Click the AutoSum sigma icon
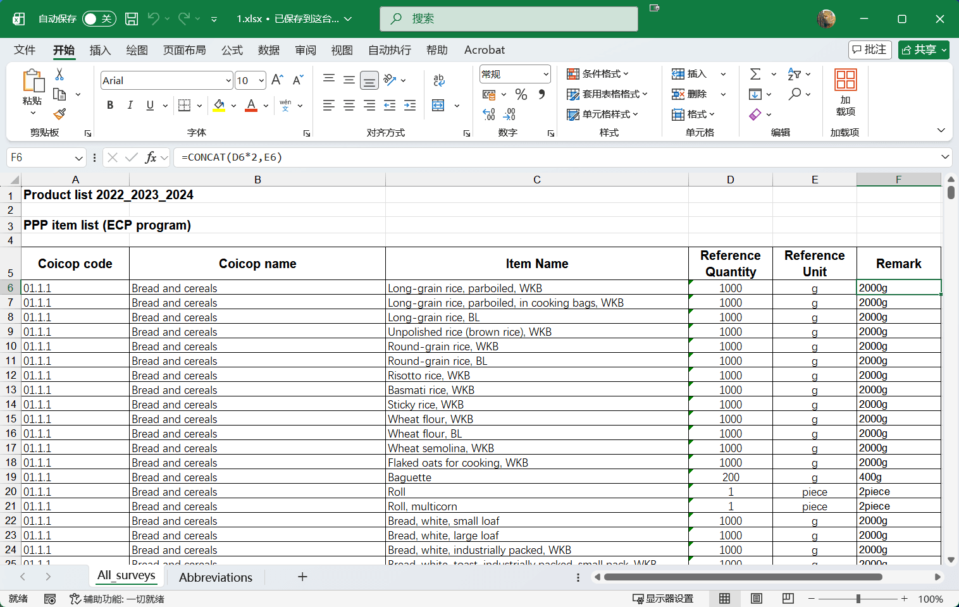 [x=755, y=74]
